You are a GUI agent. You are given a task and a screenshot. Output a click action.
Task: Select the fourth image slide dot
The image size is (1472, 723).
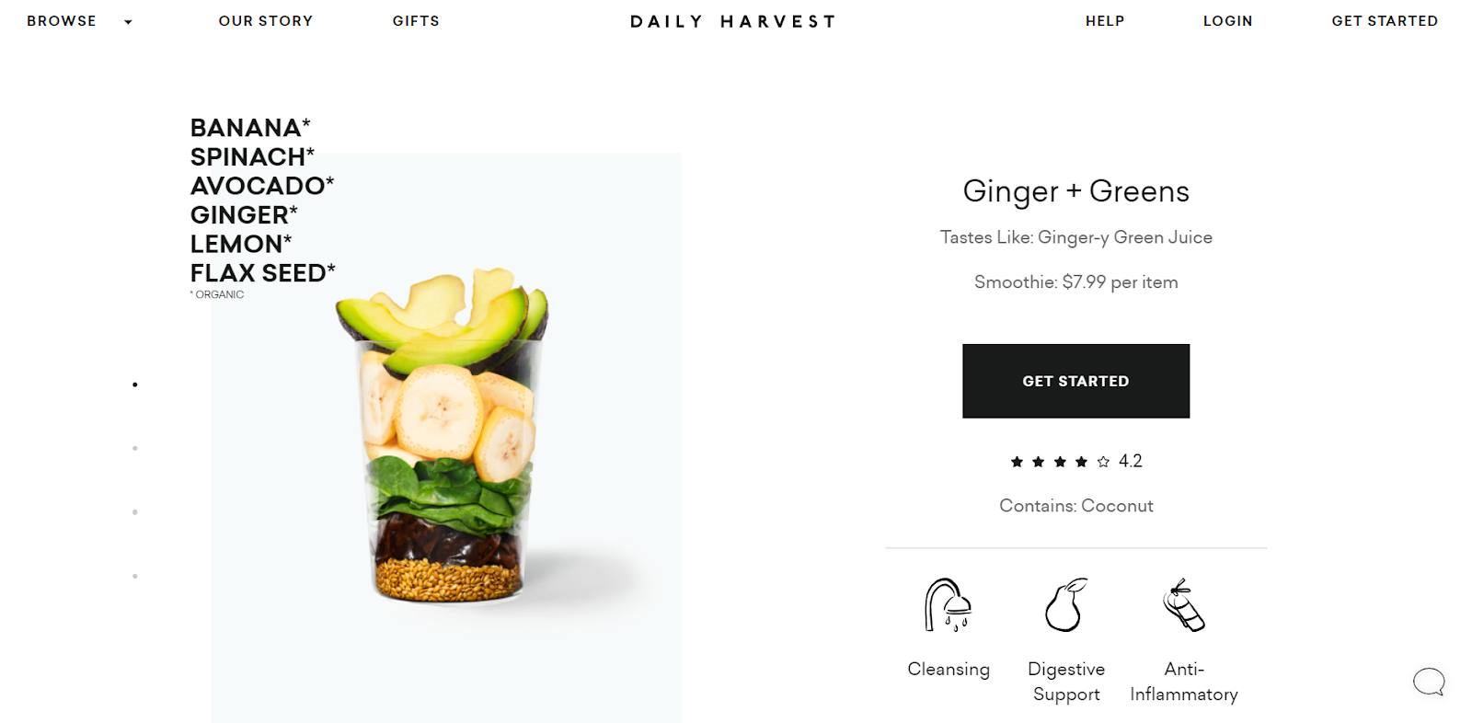pos(135,576)
